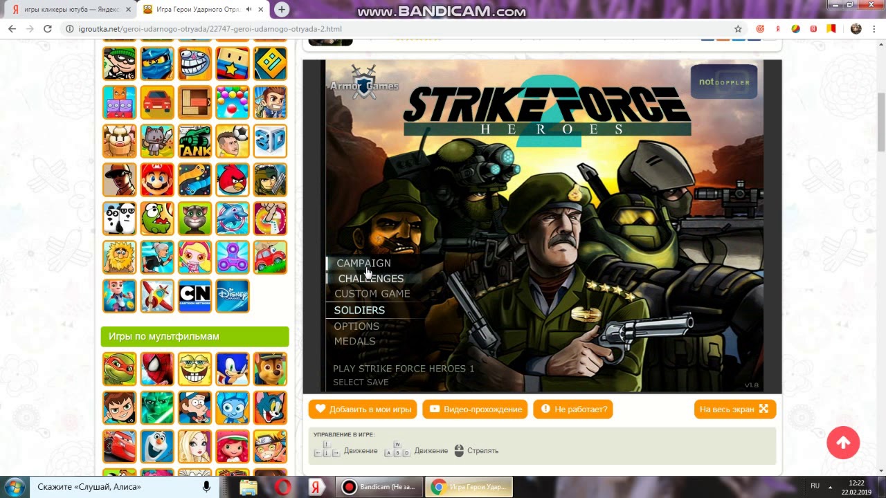Go back to the previous page
The width and height of the screenshot is (886, 498).
click(x=12, y=29)
